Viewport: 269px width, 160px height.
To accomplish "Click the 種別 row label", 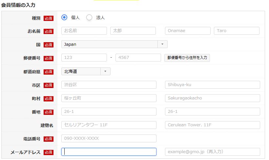I will 36,18.
